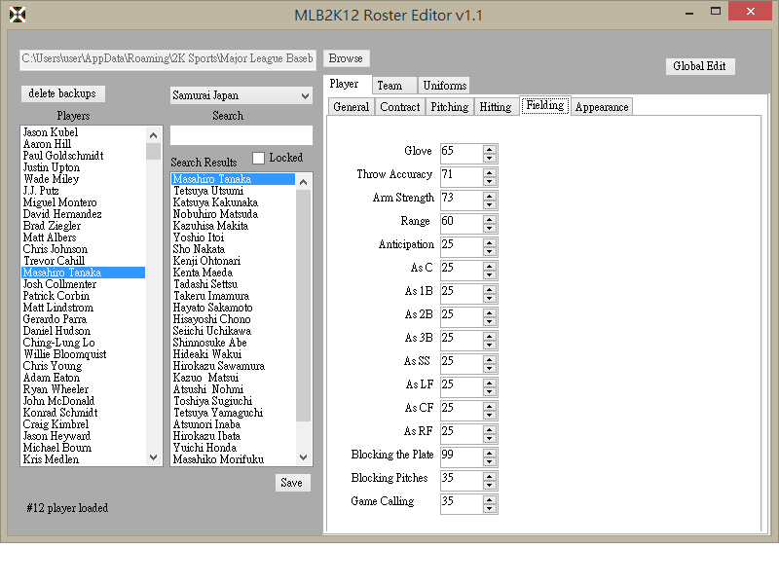Image resolution: width=779 pixels, height=584 pixels.
Task: Open the General sub-tab
Action: click(x=351, y=107)
